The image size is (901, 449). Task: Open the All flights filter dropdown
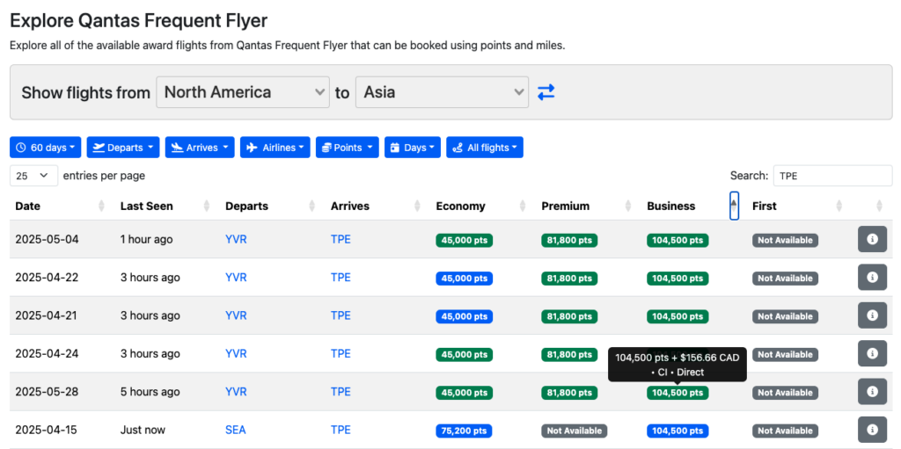pos(485,148)
